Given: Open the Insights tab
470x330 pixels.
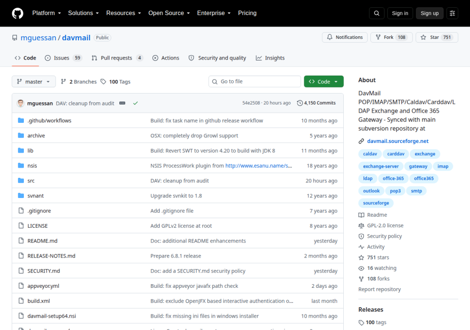Looking at the screenshot, I should tap(270, 58).
